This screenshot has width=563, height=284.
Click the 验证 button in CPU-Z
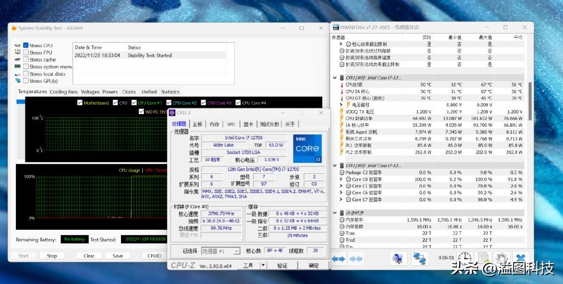[283, 265]
